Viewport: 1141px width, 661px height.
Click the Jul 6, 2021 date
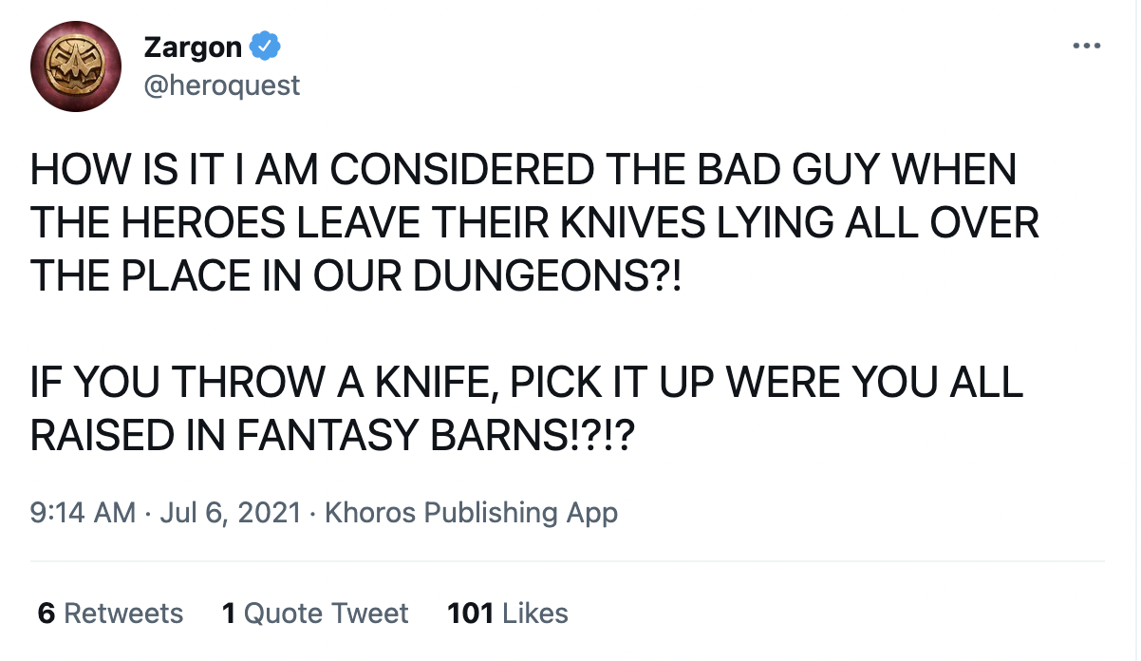click(x=231, y=513)
